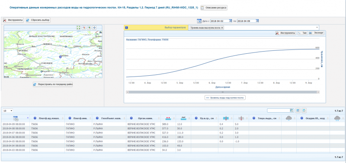Click chart Тип button
This screenshot has height=163, width=346.
(302, 33)
